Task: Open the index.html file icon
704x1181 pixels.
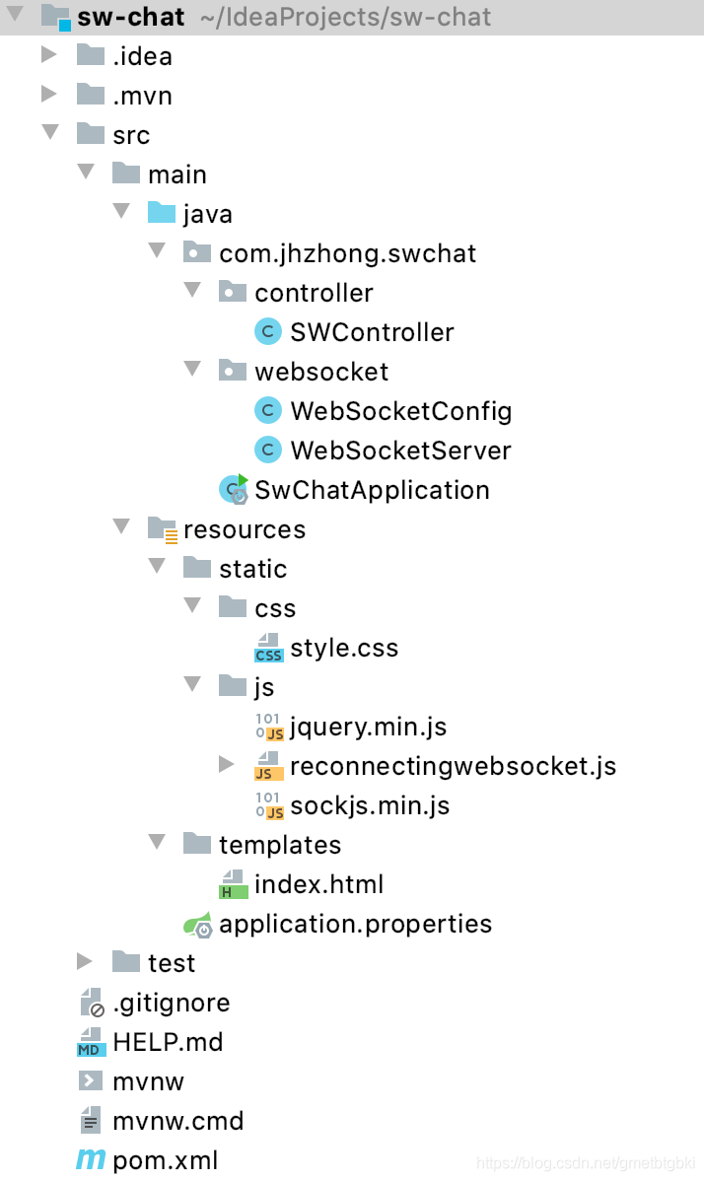Action: (x=233, y=883)
